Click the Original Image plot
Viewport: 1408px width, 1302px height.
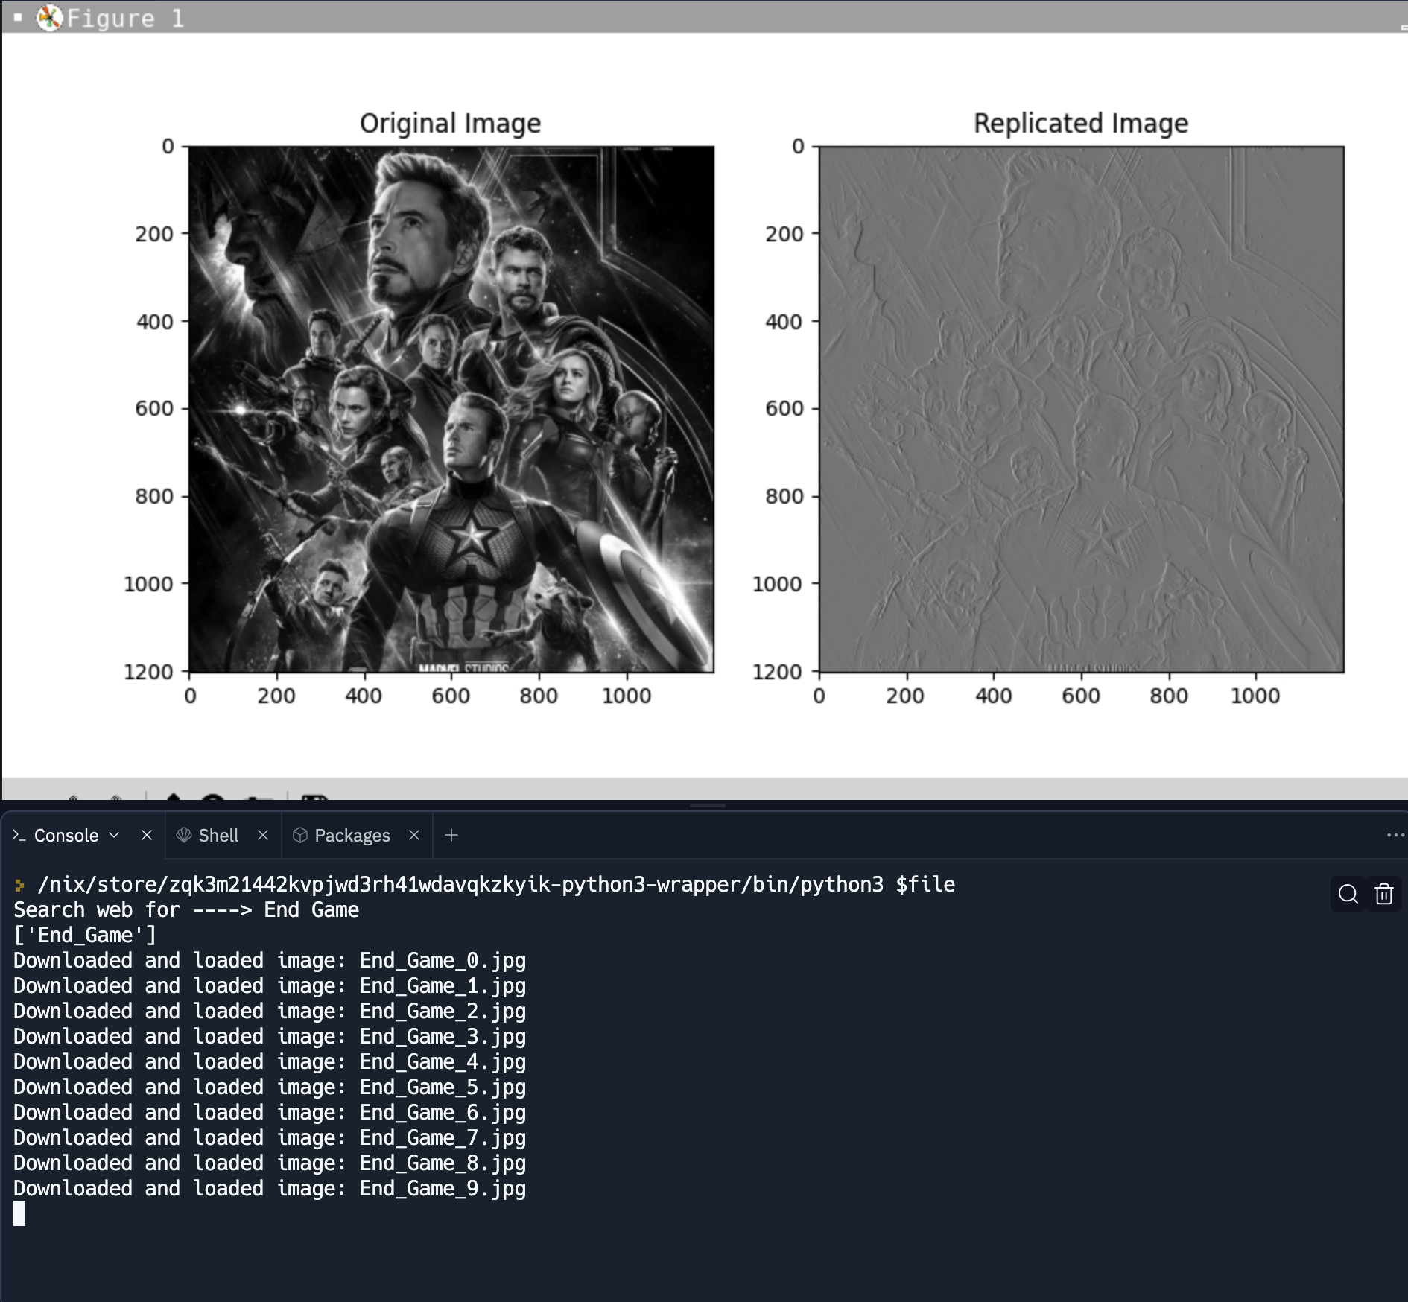tap(451, 409)
